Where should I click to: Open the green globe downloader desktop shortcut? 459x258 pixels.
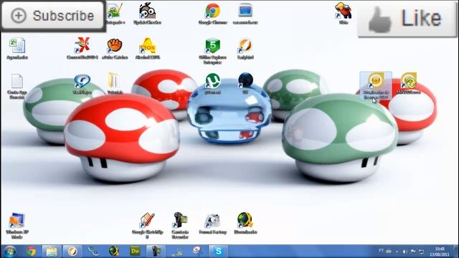(x=245, y=224)
